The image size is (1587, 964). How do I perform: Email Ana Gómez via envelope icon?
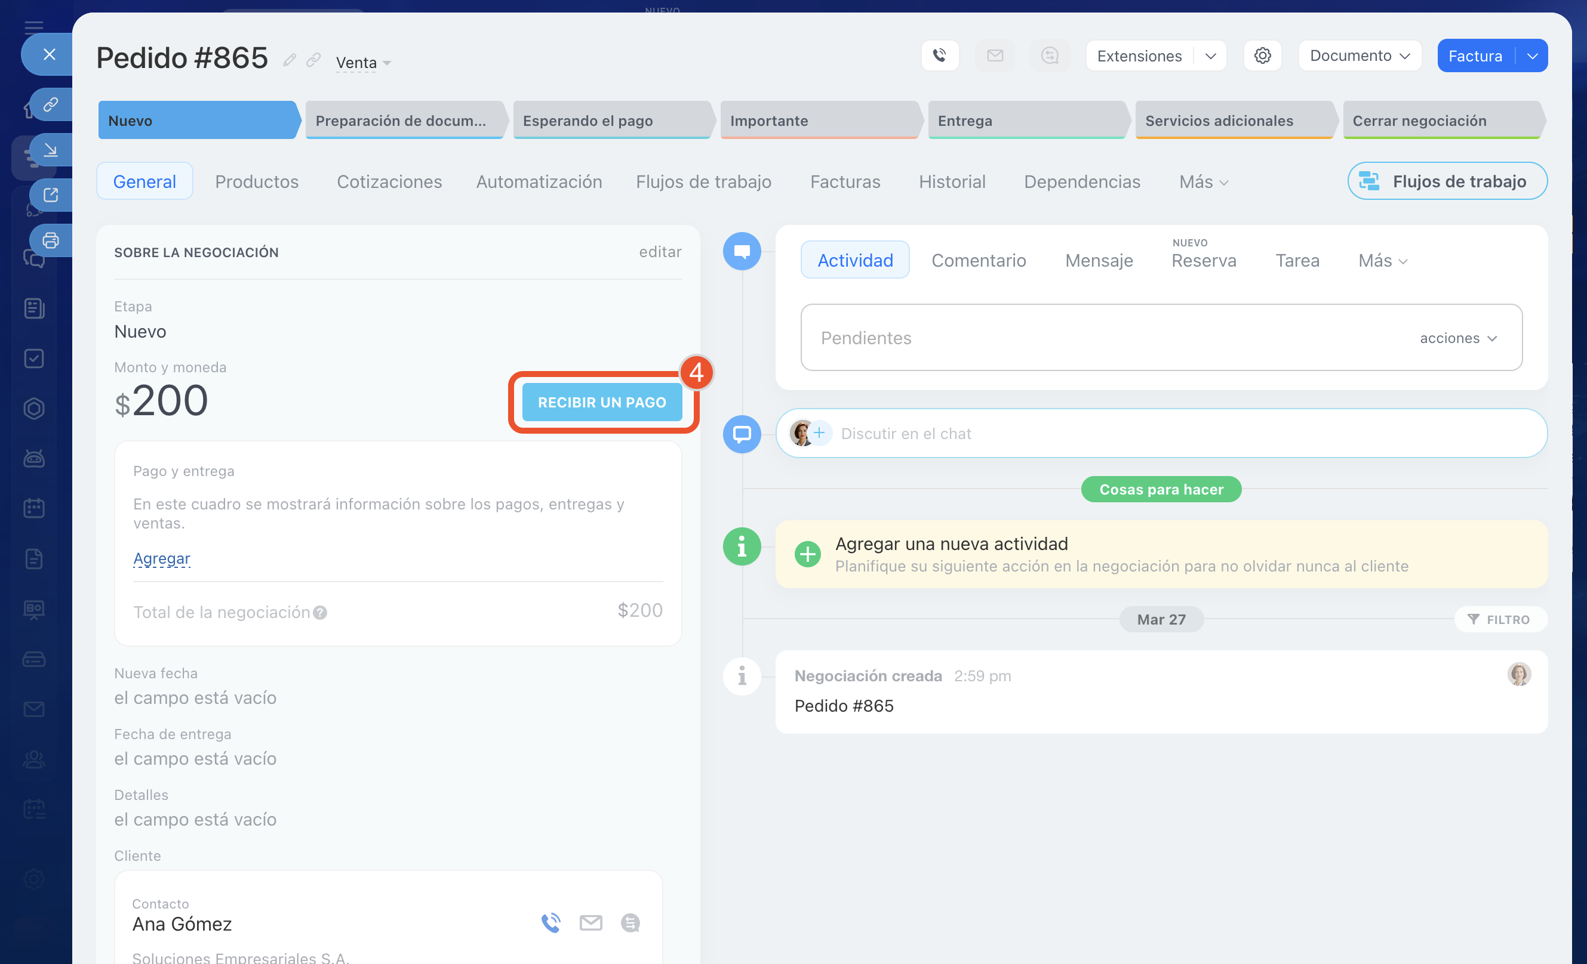590,923
